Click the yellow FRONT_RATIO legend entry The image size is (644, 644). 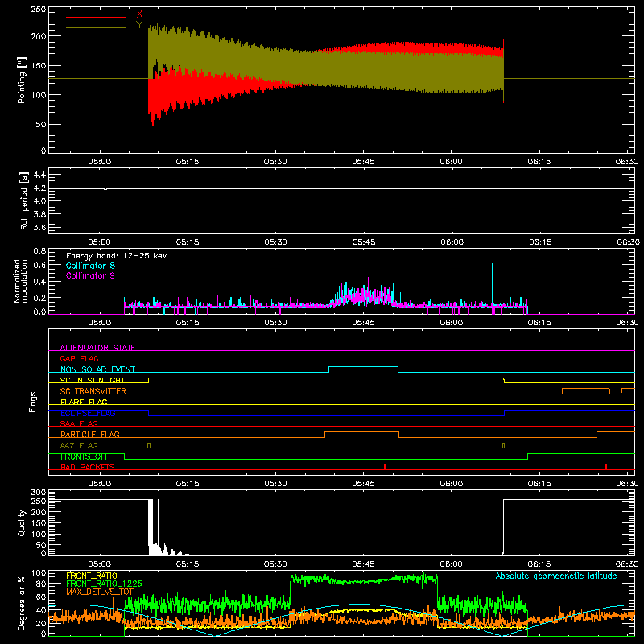[x=92, y=576]
